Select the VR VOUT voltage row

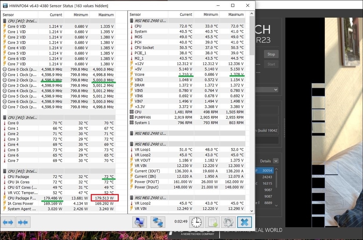[187, 160]
